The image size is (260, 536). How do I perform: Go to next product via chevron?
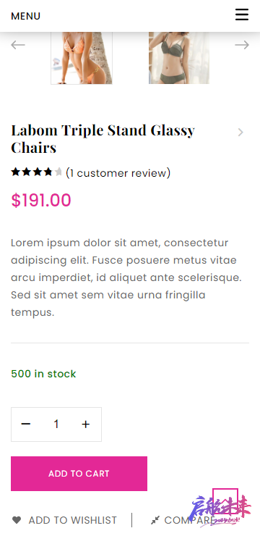click(x=240, y=133)
